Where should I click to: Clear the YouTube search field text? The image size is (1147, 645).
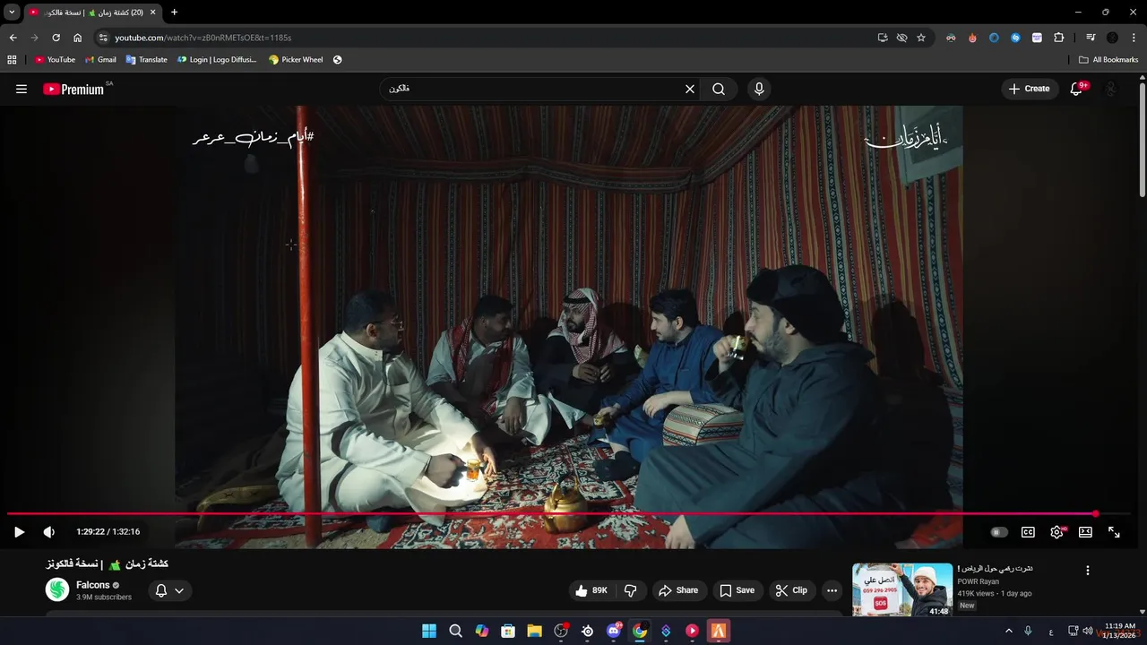[x=690, y=89]
